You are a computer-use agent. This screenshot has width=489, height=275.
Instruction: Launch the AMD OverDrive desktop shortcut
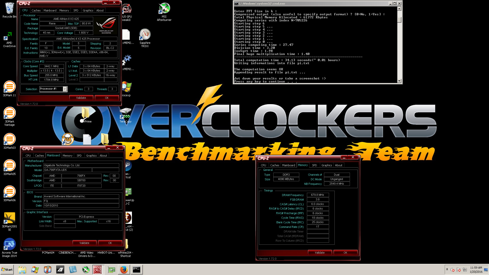[x=9, y=39]
